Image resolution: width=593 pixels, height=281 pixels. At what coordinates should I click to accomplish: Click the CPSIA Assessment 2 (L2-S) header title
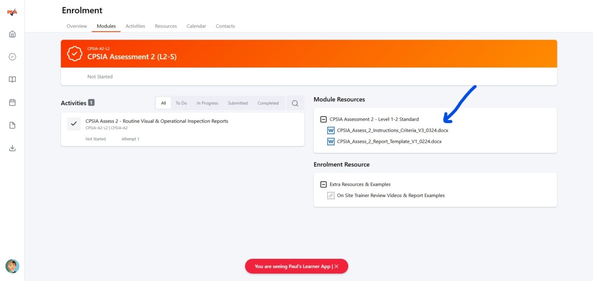[132, 57]
